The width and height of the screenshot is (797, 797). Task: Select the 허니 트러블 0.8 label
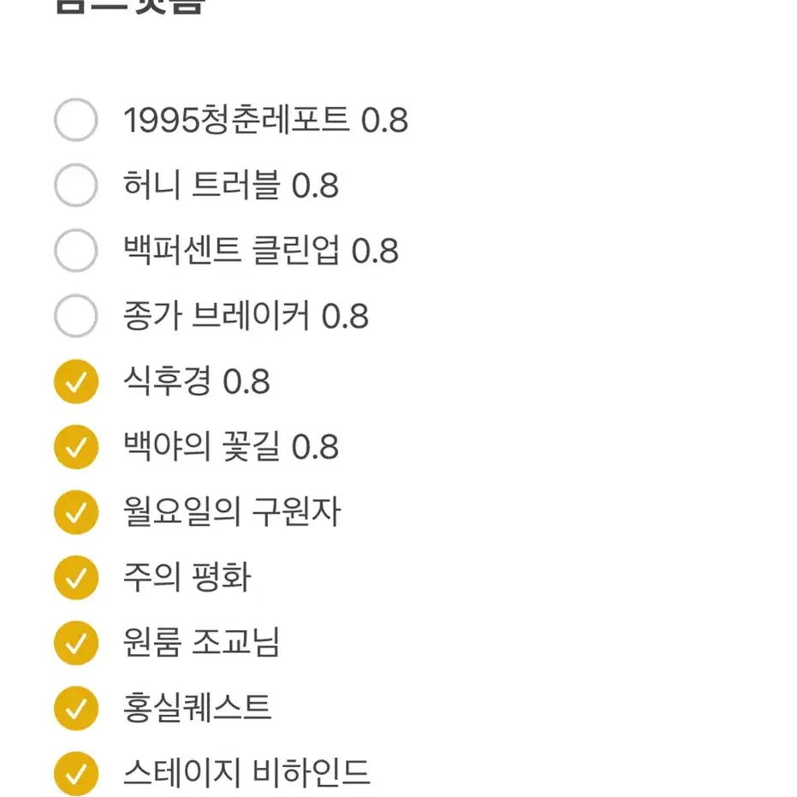(231, 186)
